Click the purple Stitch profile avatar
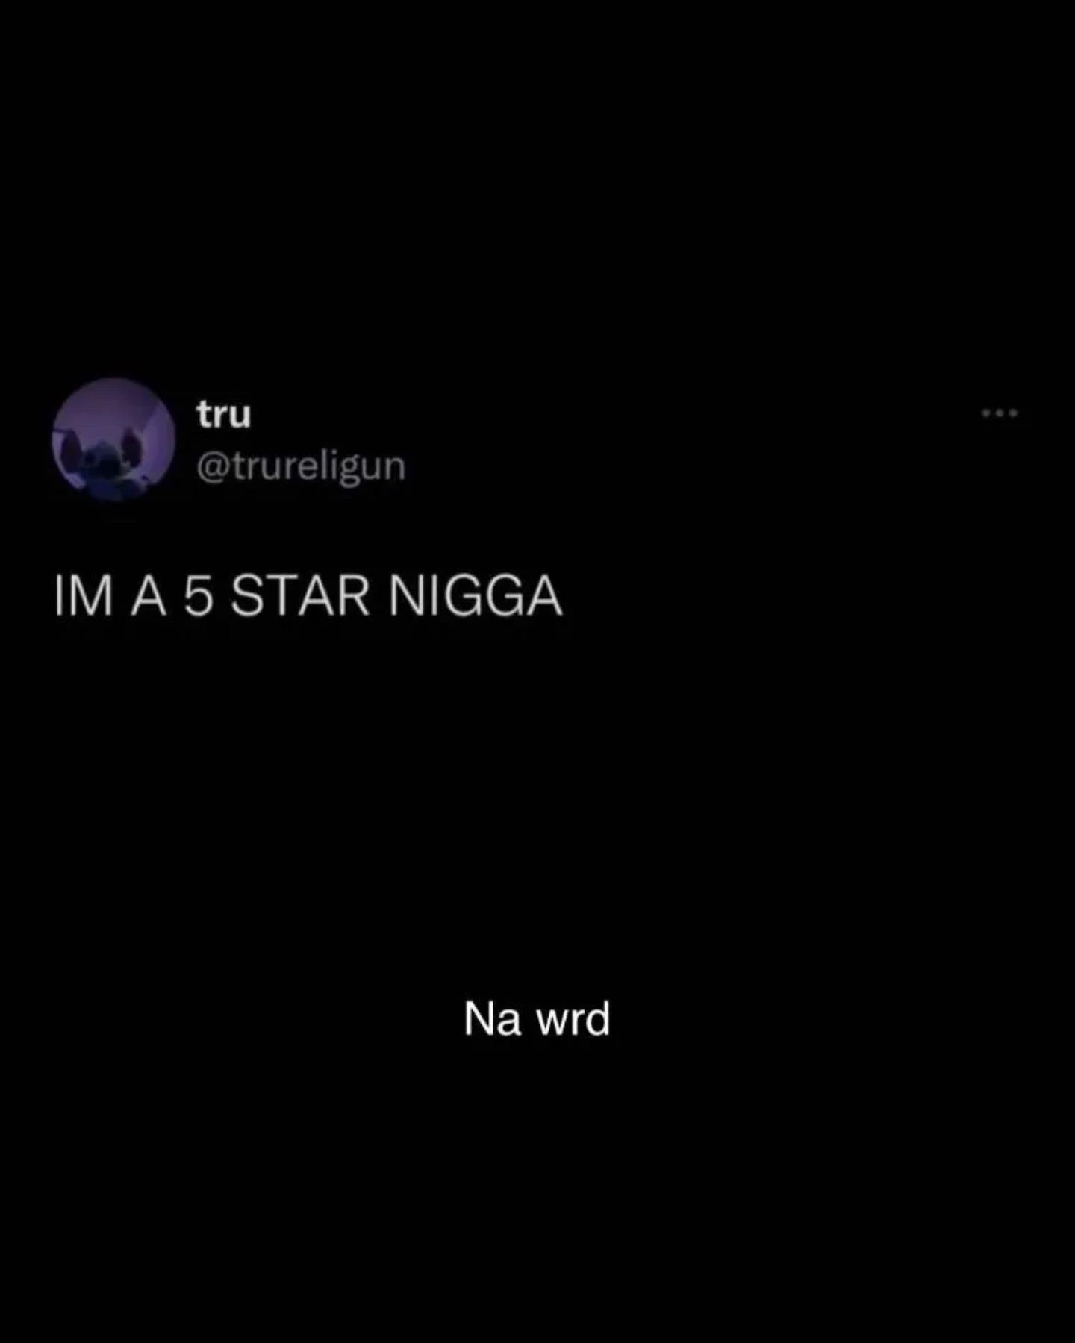Screen dimensions: 1075x1343 tap(113, 439)
